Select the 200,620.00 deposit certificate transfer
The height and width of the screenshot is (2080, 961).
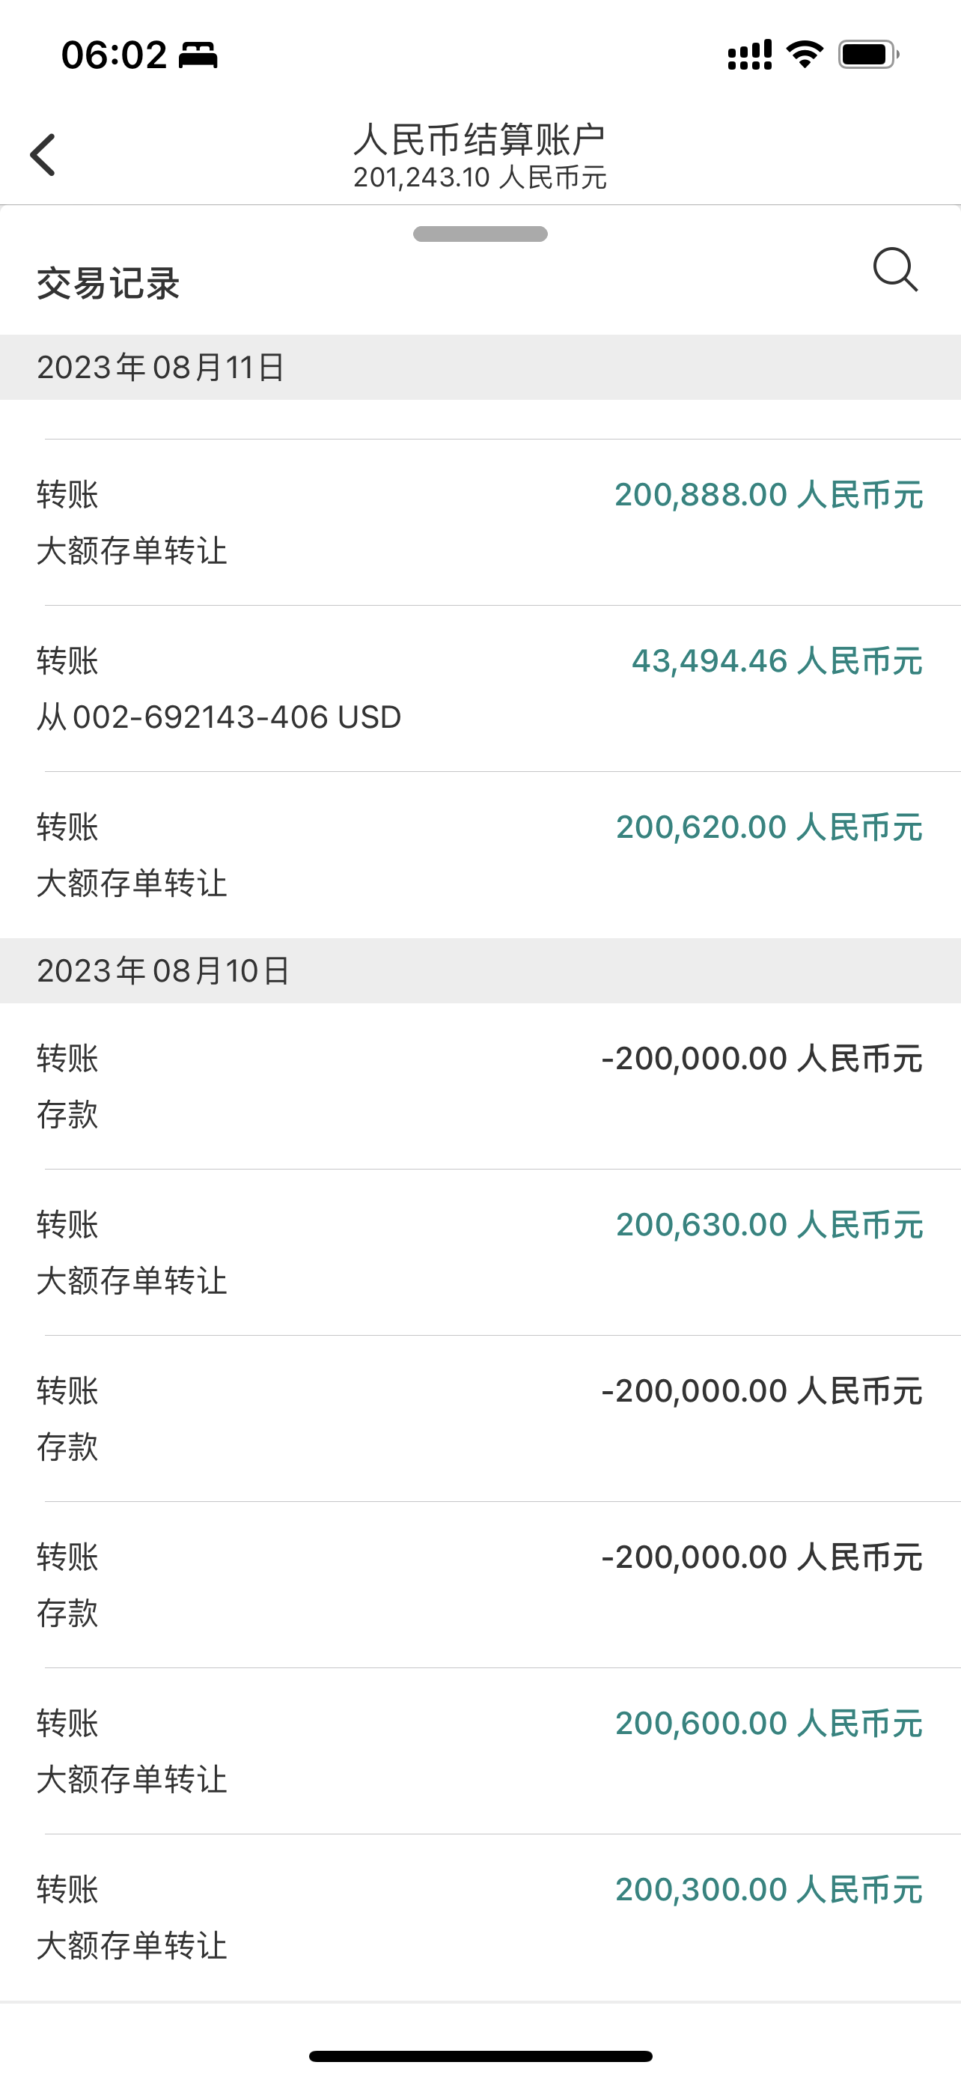pos(480,855)
